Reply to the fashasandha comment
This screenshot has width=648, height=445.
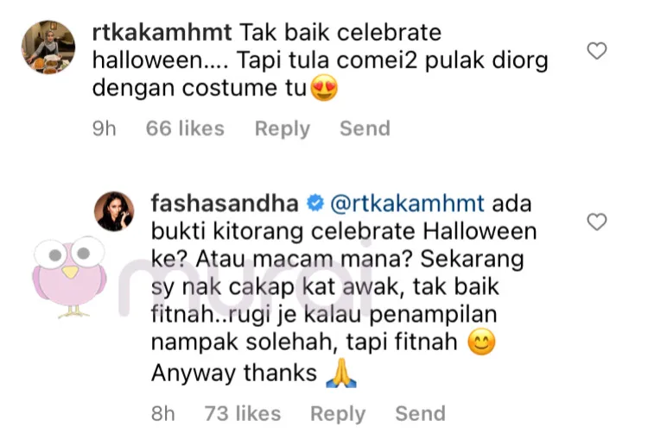point(338,413)
